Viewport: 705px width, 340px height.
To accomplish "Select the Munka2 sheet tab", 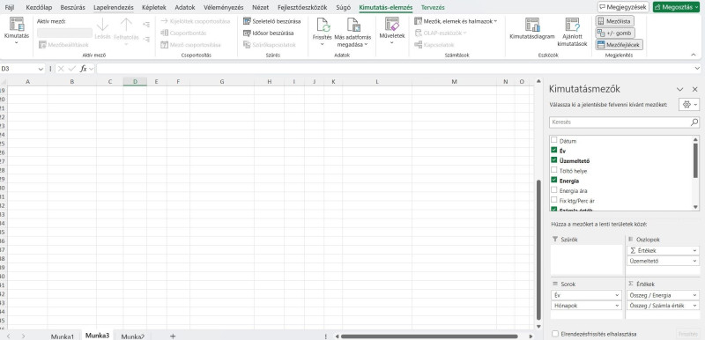I will 133,336.
